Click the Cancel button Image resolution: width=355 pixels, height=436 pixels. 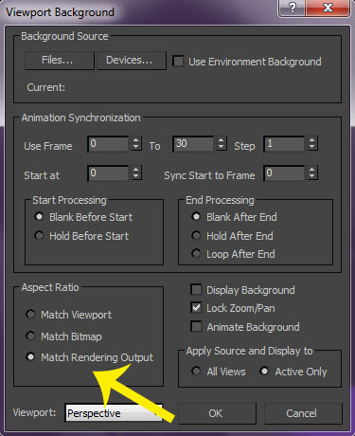click(303, 413)
